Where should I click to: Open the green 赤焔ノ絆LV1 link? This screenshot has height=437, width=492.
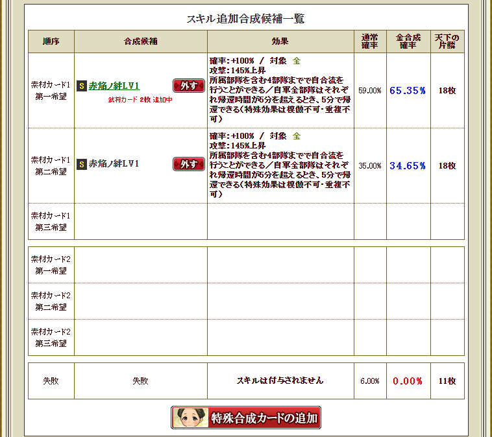pyautogui.click(x=114, y=86)
